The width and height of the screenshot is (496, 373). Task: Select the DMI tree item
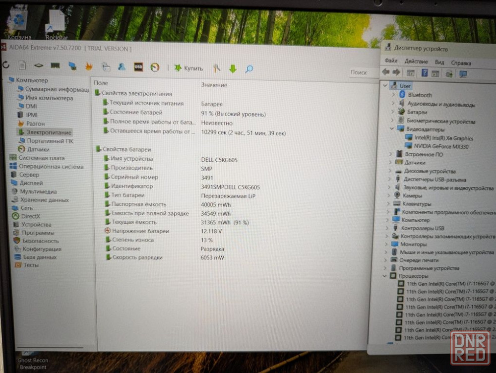27,106
